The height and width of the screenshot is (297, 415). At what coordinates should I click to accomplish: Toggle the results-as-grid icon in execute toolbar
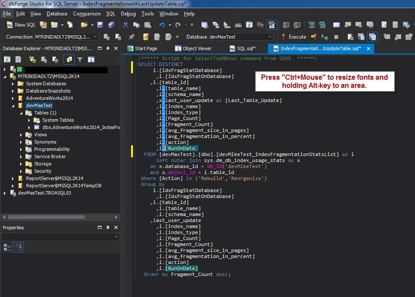click(373, 37)
